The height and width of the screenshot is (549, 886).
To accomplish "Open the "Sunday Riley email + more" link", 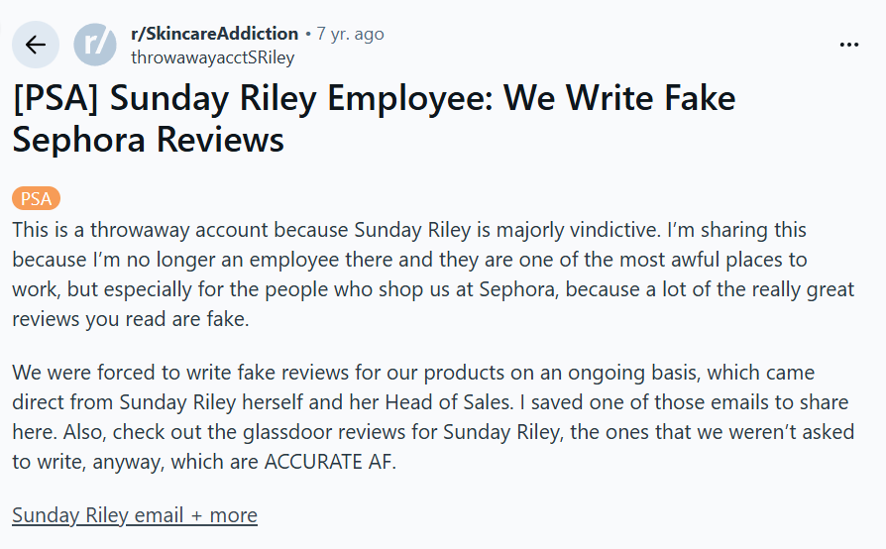I will (135, 515).
